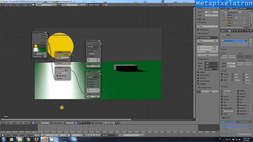The height and width of the screenshot is (142, 253).
Task: Open the No Sync dropdown in timeline
Action: [x=109, y=135]
